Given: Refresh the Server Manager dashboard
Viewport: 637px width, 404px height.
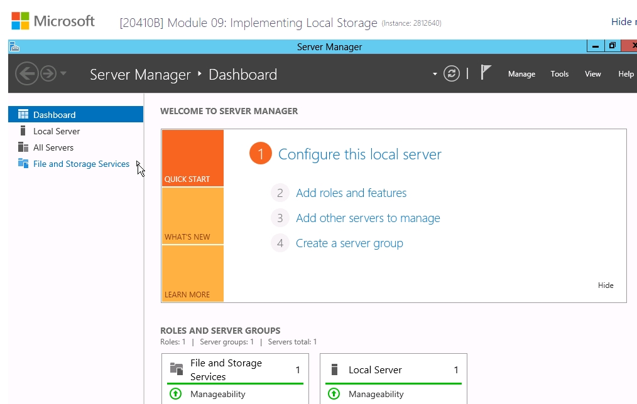Looking at the screenshot, I should pos(451,73).
